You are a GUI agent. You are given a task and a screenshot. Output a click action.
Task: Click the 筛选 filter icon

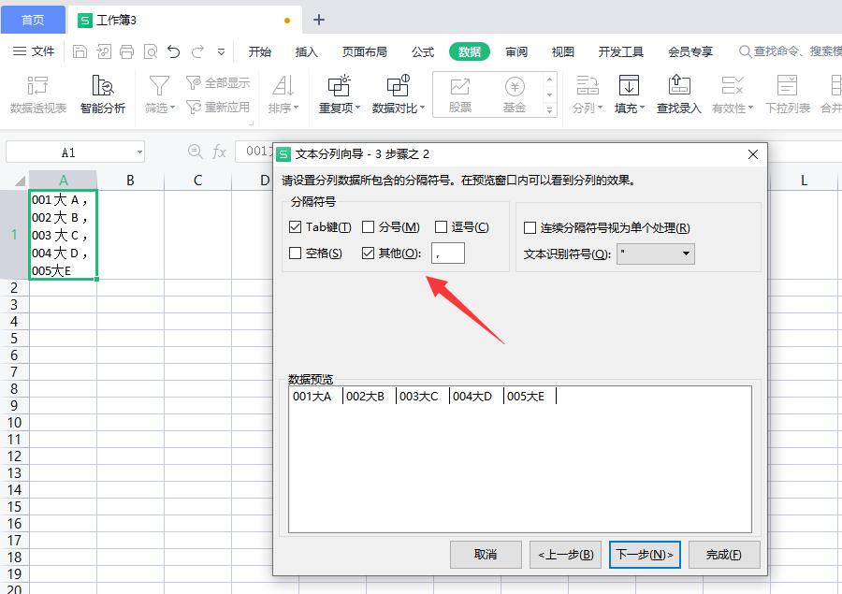[157, 94]
